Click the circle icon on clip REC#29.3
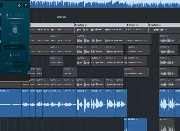Image resolution: width=180 pixels, height=131 pixels. (86, 25)
